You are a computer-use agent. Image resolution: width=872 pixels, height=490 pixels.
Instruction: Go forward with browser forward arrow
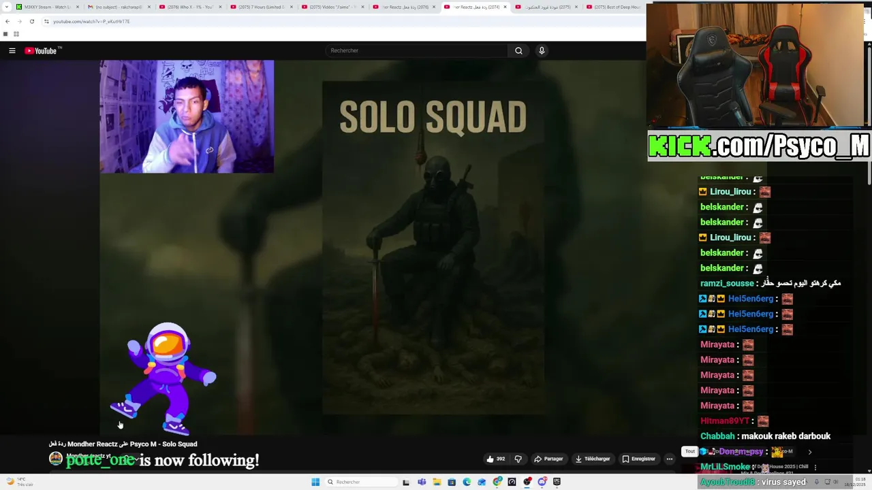pyautogui.click(x=19, y=21)
